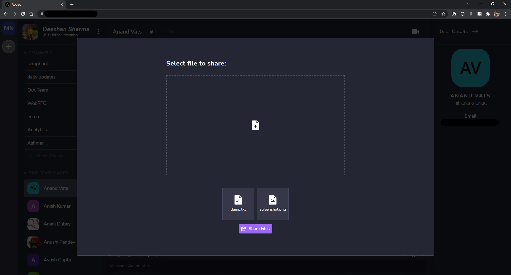Open the tab search dropdown arrow
This screenshot has height=275, width=511.
click(x=468, y=4)
